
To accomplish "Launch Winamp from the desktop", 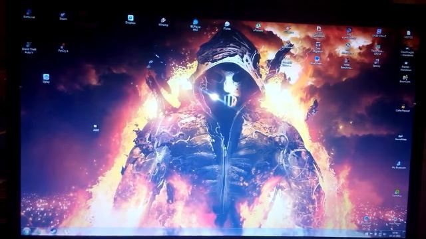I will click(x=163, y=22).
